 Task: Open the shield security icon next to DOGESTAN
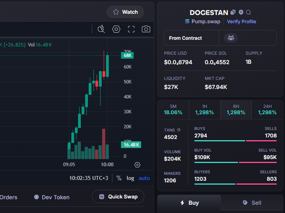(x=241, y=12)
